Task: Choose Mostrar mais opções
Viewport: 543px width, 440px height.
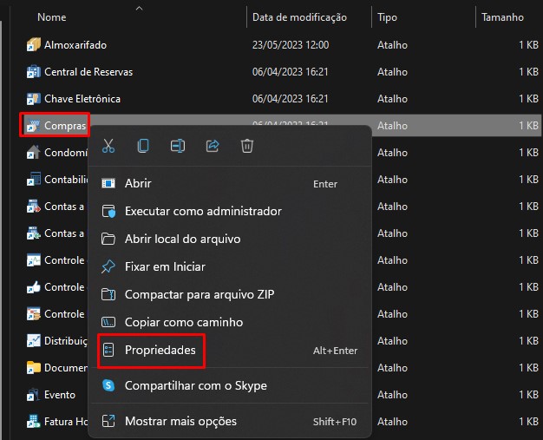Action: coord(230,421)
